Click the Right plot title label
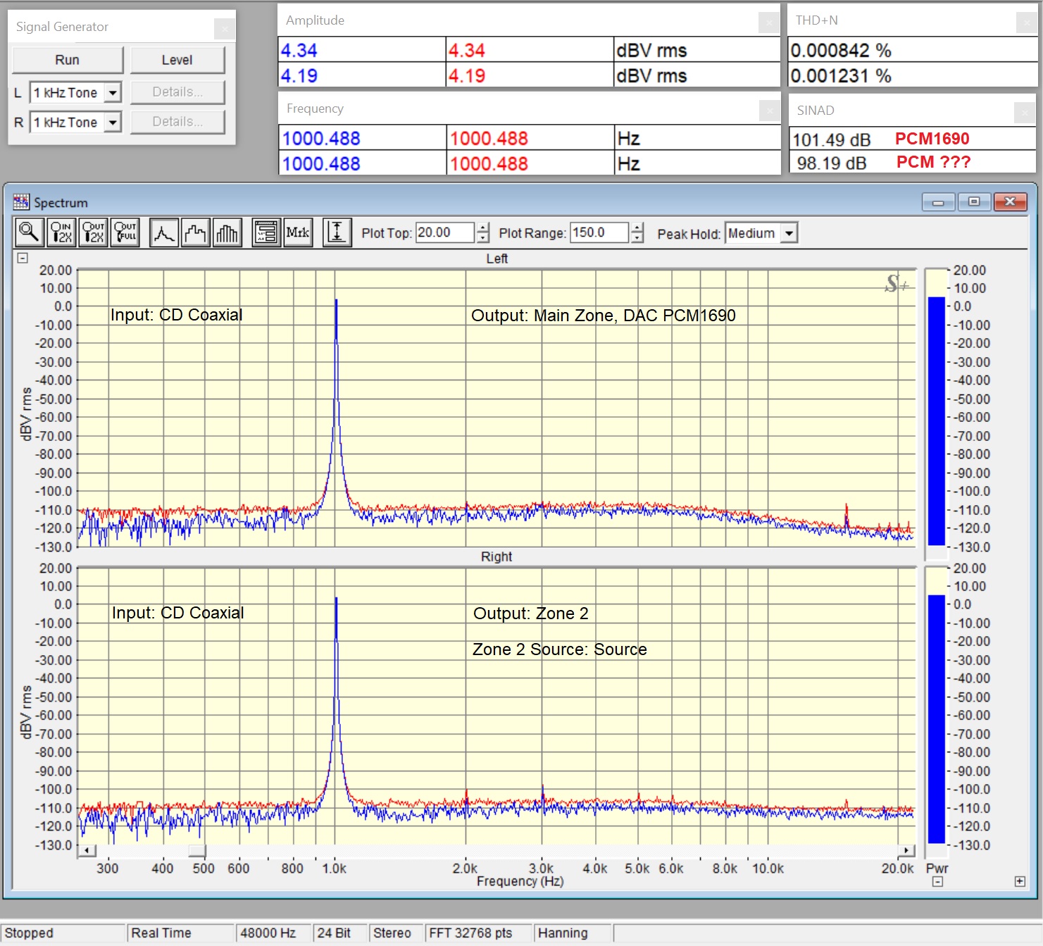 pyautogui.click(x=496, y=556)
